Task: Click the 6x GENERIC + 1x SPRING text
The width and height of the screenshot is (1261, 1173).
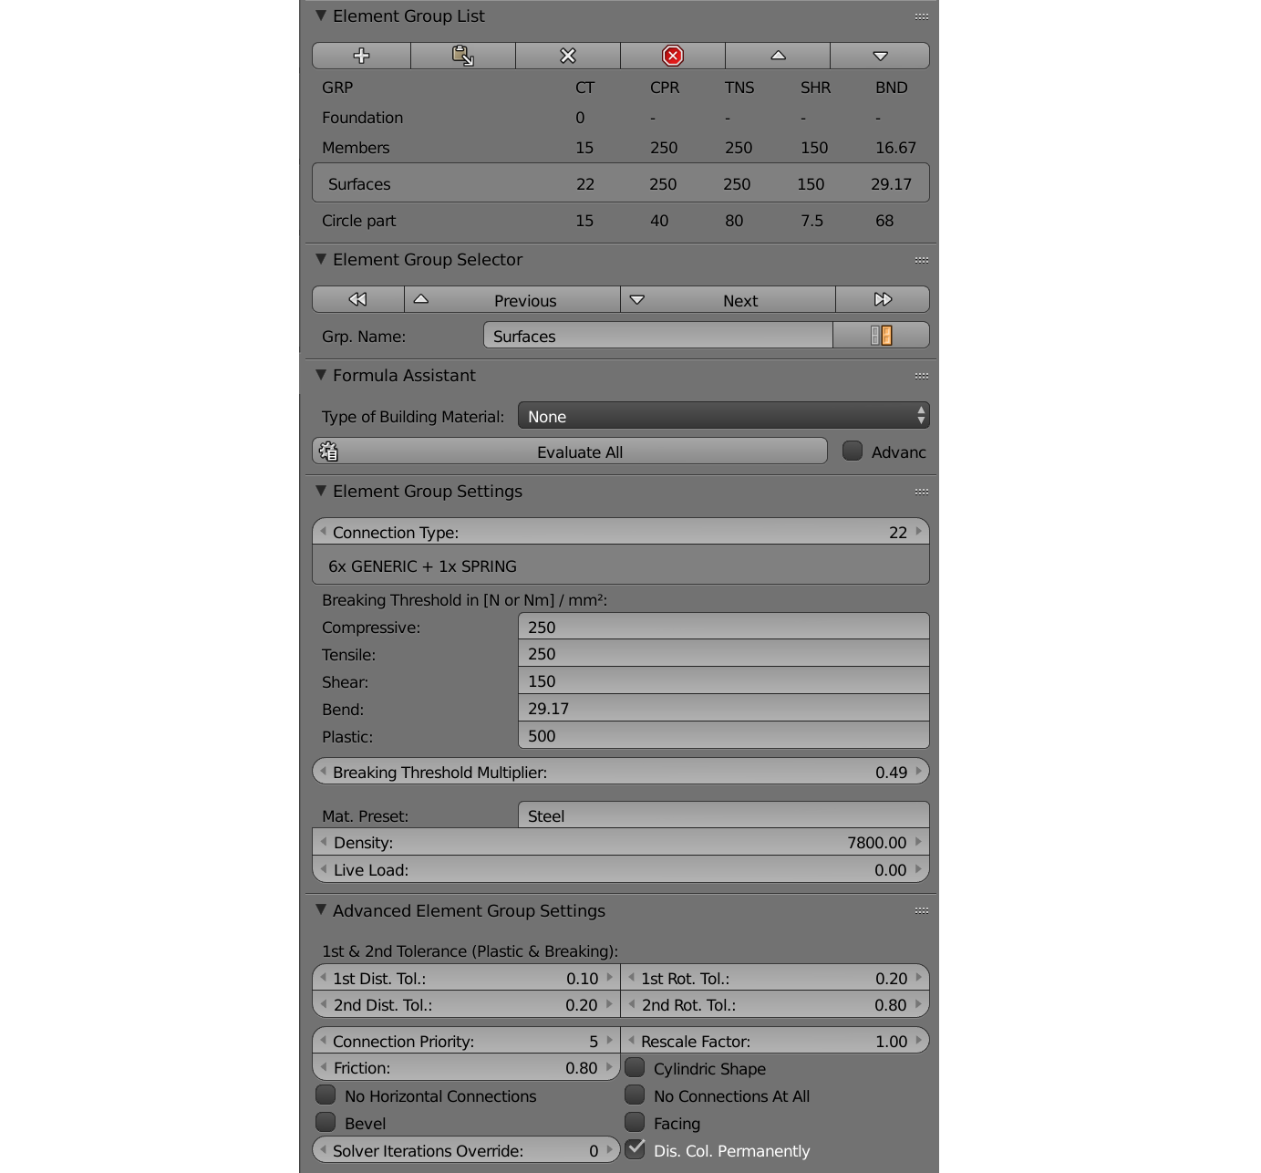Action: (422, 566)
